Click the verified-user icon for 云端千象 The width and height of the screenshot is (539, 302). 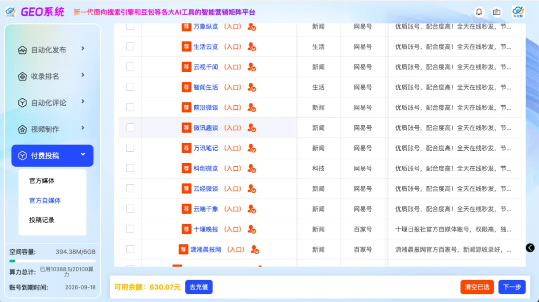252,209
